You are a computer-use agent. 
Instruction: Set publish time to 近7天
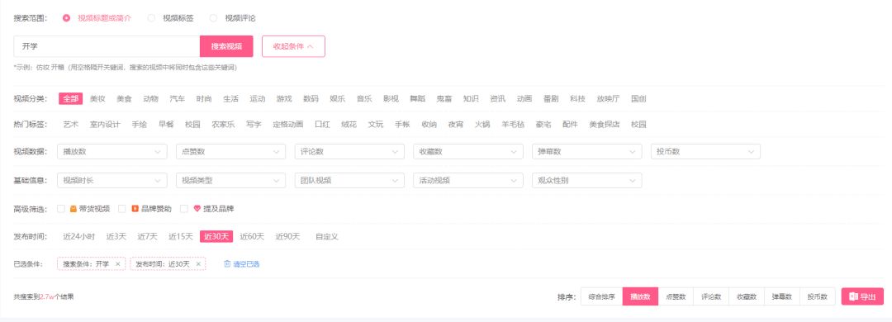pos(147,237)
